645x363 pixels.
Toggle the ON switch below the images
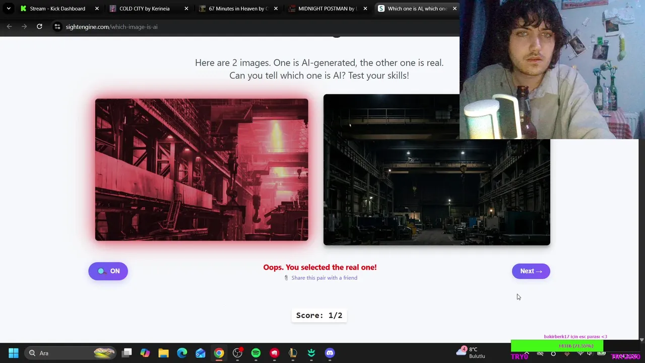pyautogui.click(x=108, y=271)
